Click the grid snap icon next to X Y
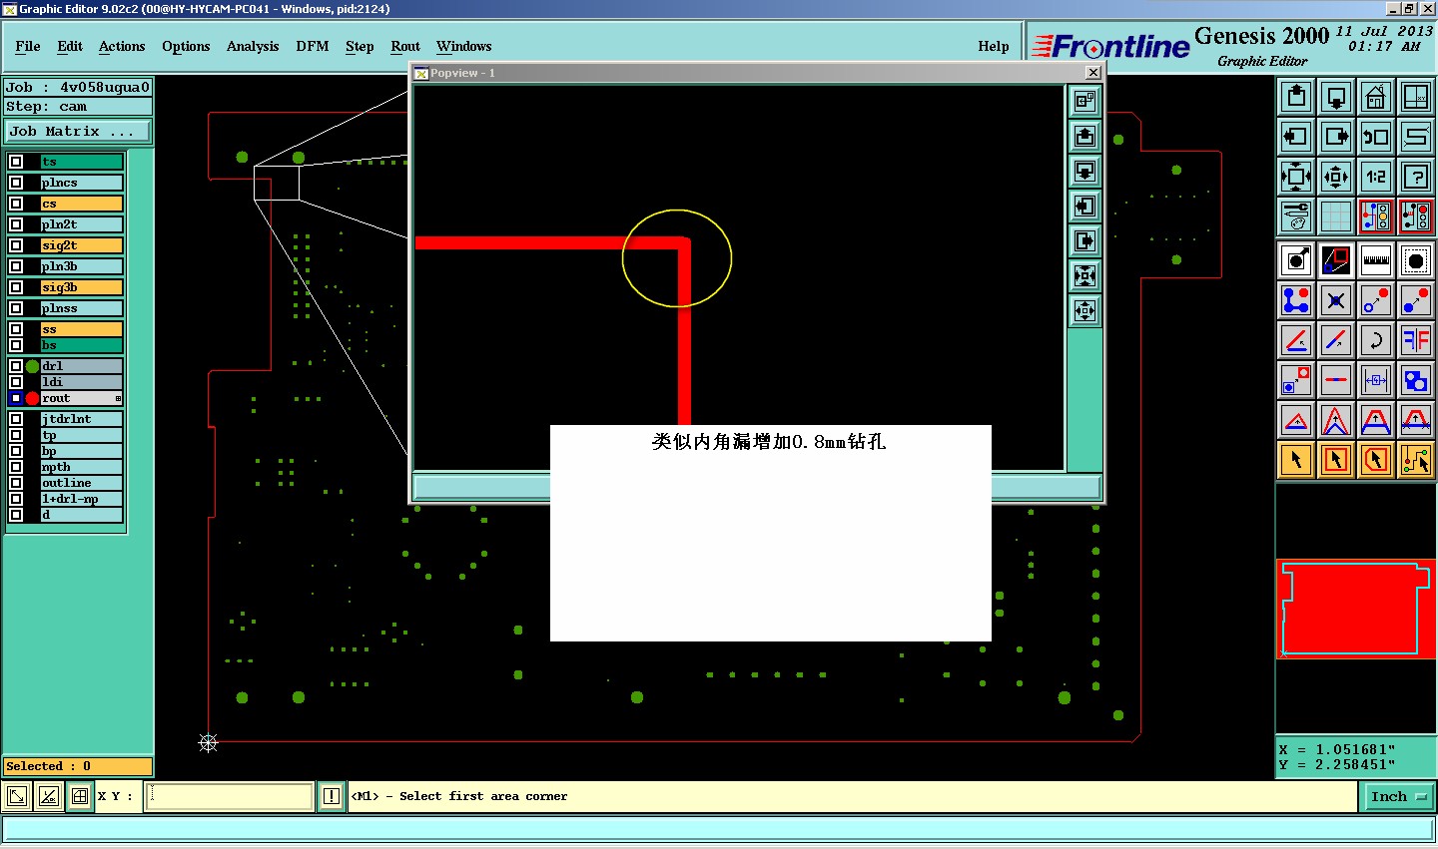Viewport: 1438px width, 849px height. pos(80,796)
